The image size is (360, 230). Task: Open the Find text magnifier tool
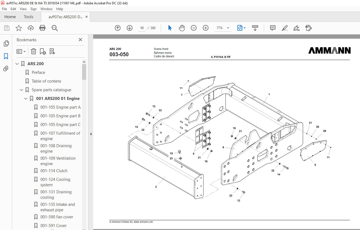tap(55, 28)
